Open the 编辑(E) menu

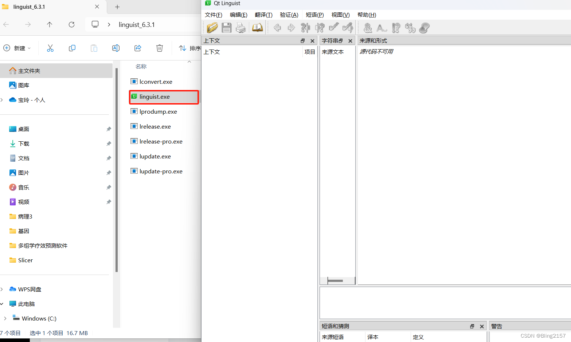pos(239,15)
